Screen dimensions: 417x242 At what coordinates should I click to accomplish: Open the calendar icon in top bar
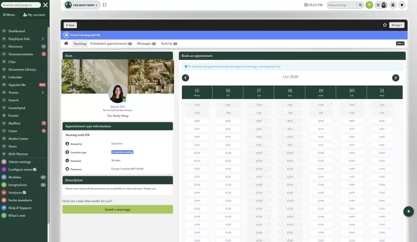click(x=393, y=5)
